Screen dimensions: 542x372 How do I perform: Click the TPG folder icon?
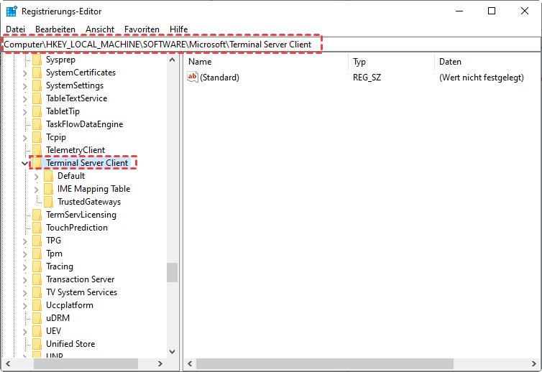coord(37,241)
